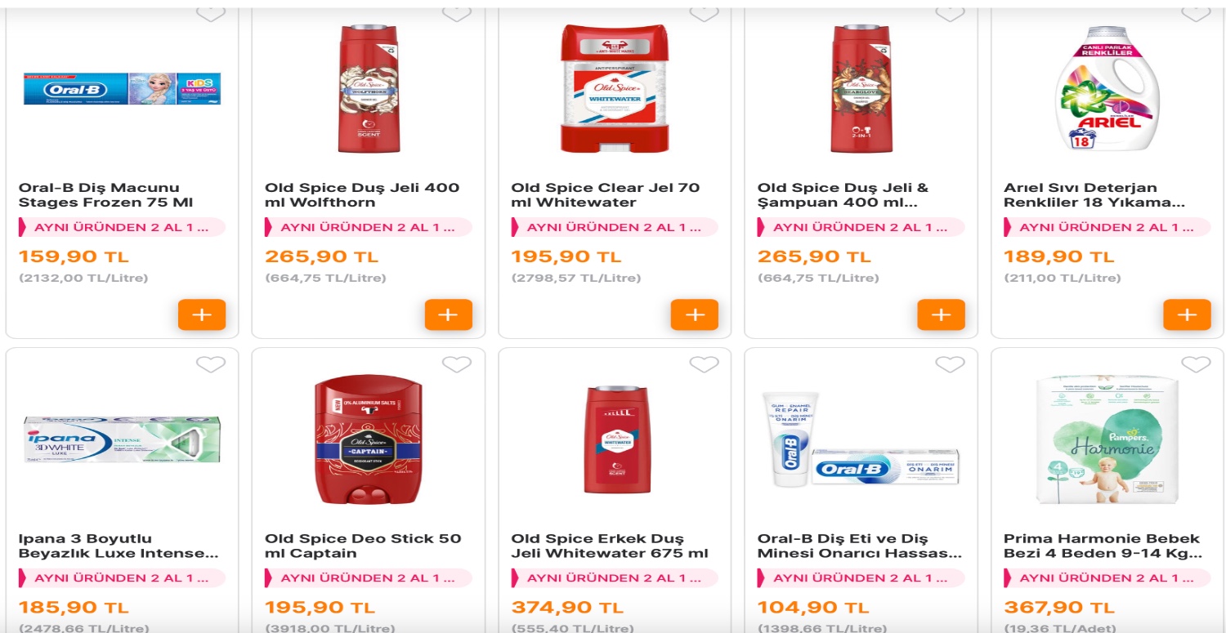
Task: Click the promo badge on Ariel detergent
Action: [x=1107, y=227]
